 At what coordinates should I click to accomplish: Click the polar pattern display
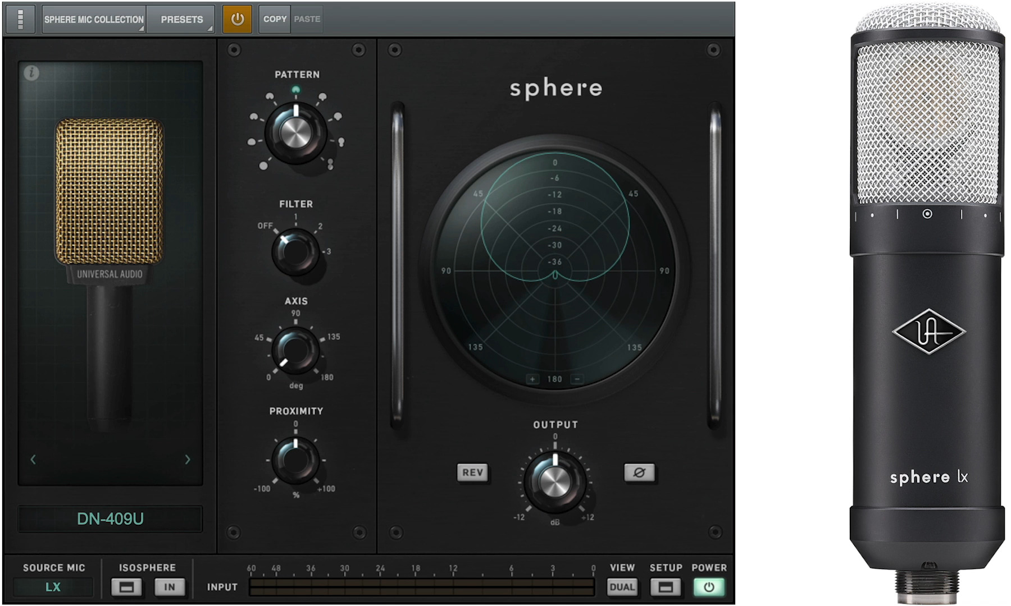[555, 270]
